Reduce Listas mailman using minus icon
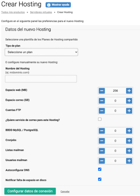Image resolution: width=140 pixels, height=196 pixels. point(102,151)
